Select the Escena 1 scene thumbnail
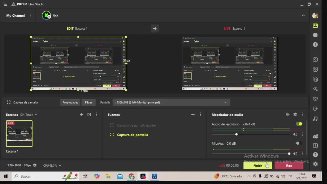The height and width of the screenshot is (184, 327). pos(19,133)
